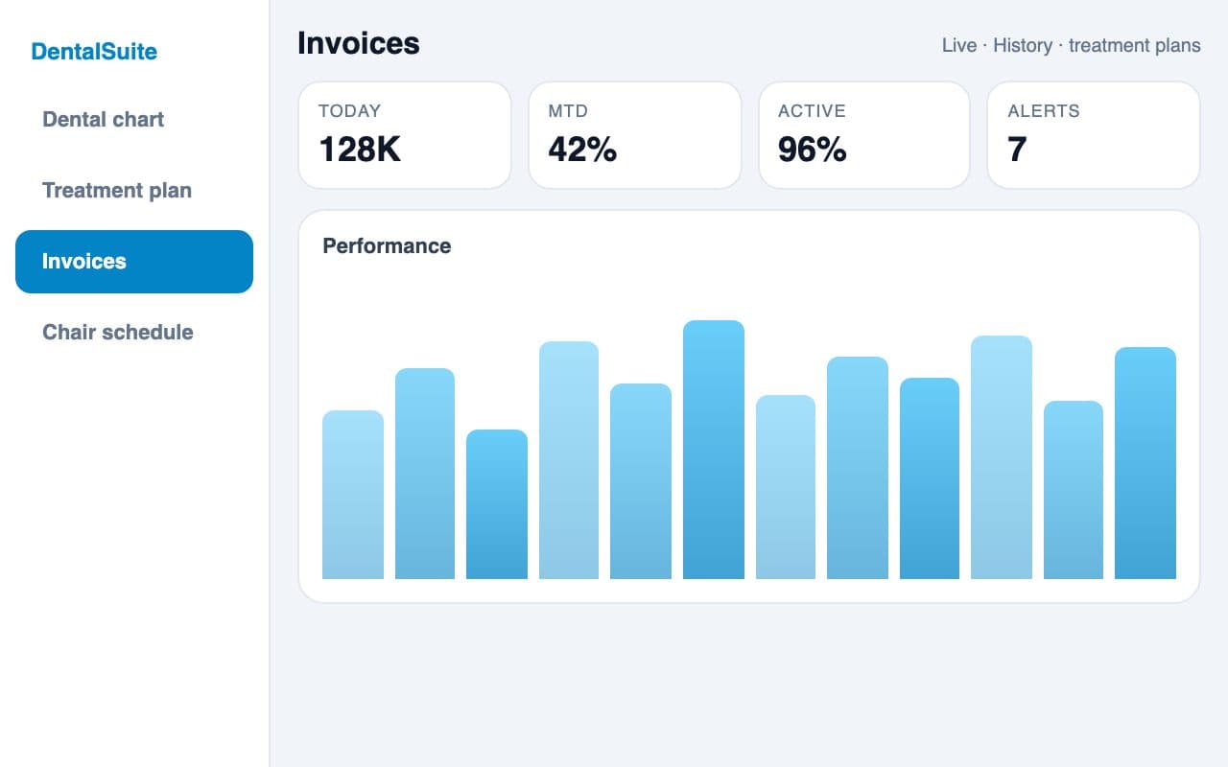The height and width of the screenshot is (767, 1228).
Task: Open the TODAY 128K stat card
Action: click(x=405, y=135)
